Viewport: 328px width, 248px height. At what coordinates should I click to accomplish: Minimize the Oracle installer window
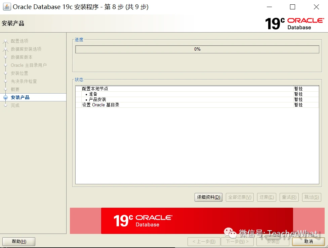click(270, 7)
